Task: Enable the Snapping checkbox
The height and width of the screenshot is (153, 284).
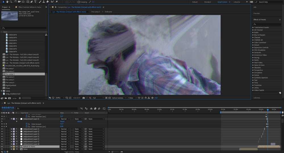Action: pos(78,2)
